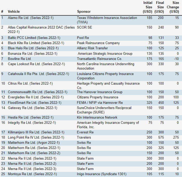Select SureChoice Underwriters Reciprocal Exchange cell
This screenshot has width=182, height=177.
pyautogui.click(x=104, y=110)
